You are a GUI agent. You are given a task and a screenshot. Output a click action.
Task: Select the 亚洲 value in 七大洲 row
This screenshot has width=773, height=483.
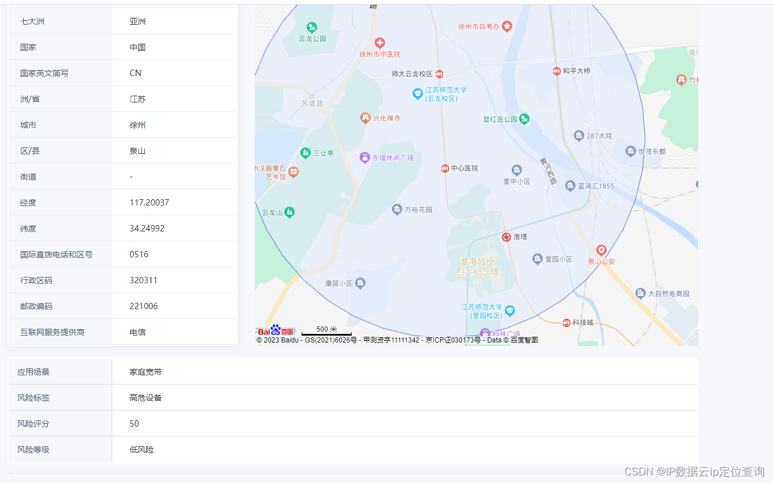138,21
